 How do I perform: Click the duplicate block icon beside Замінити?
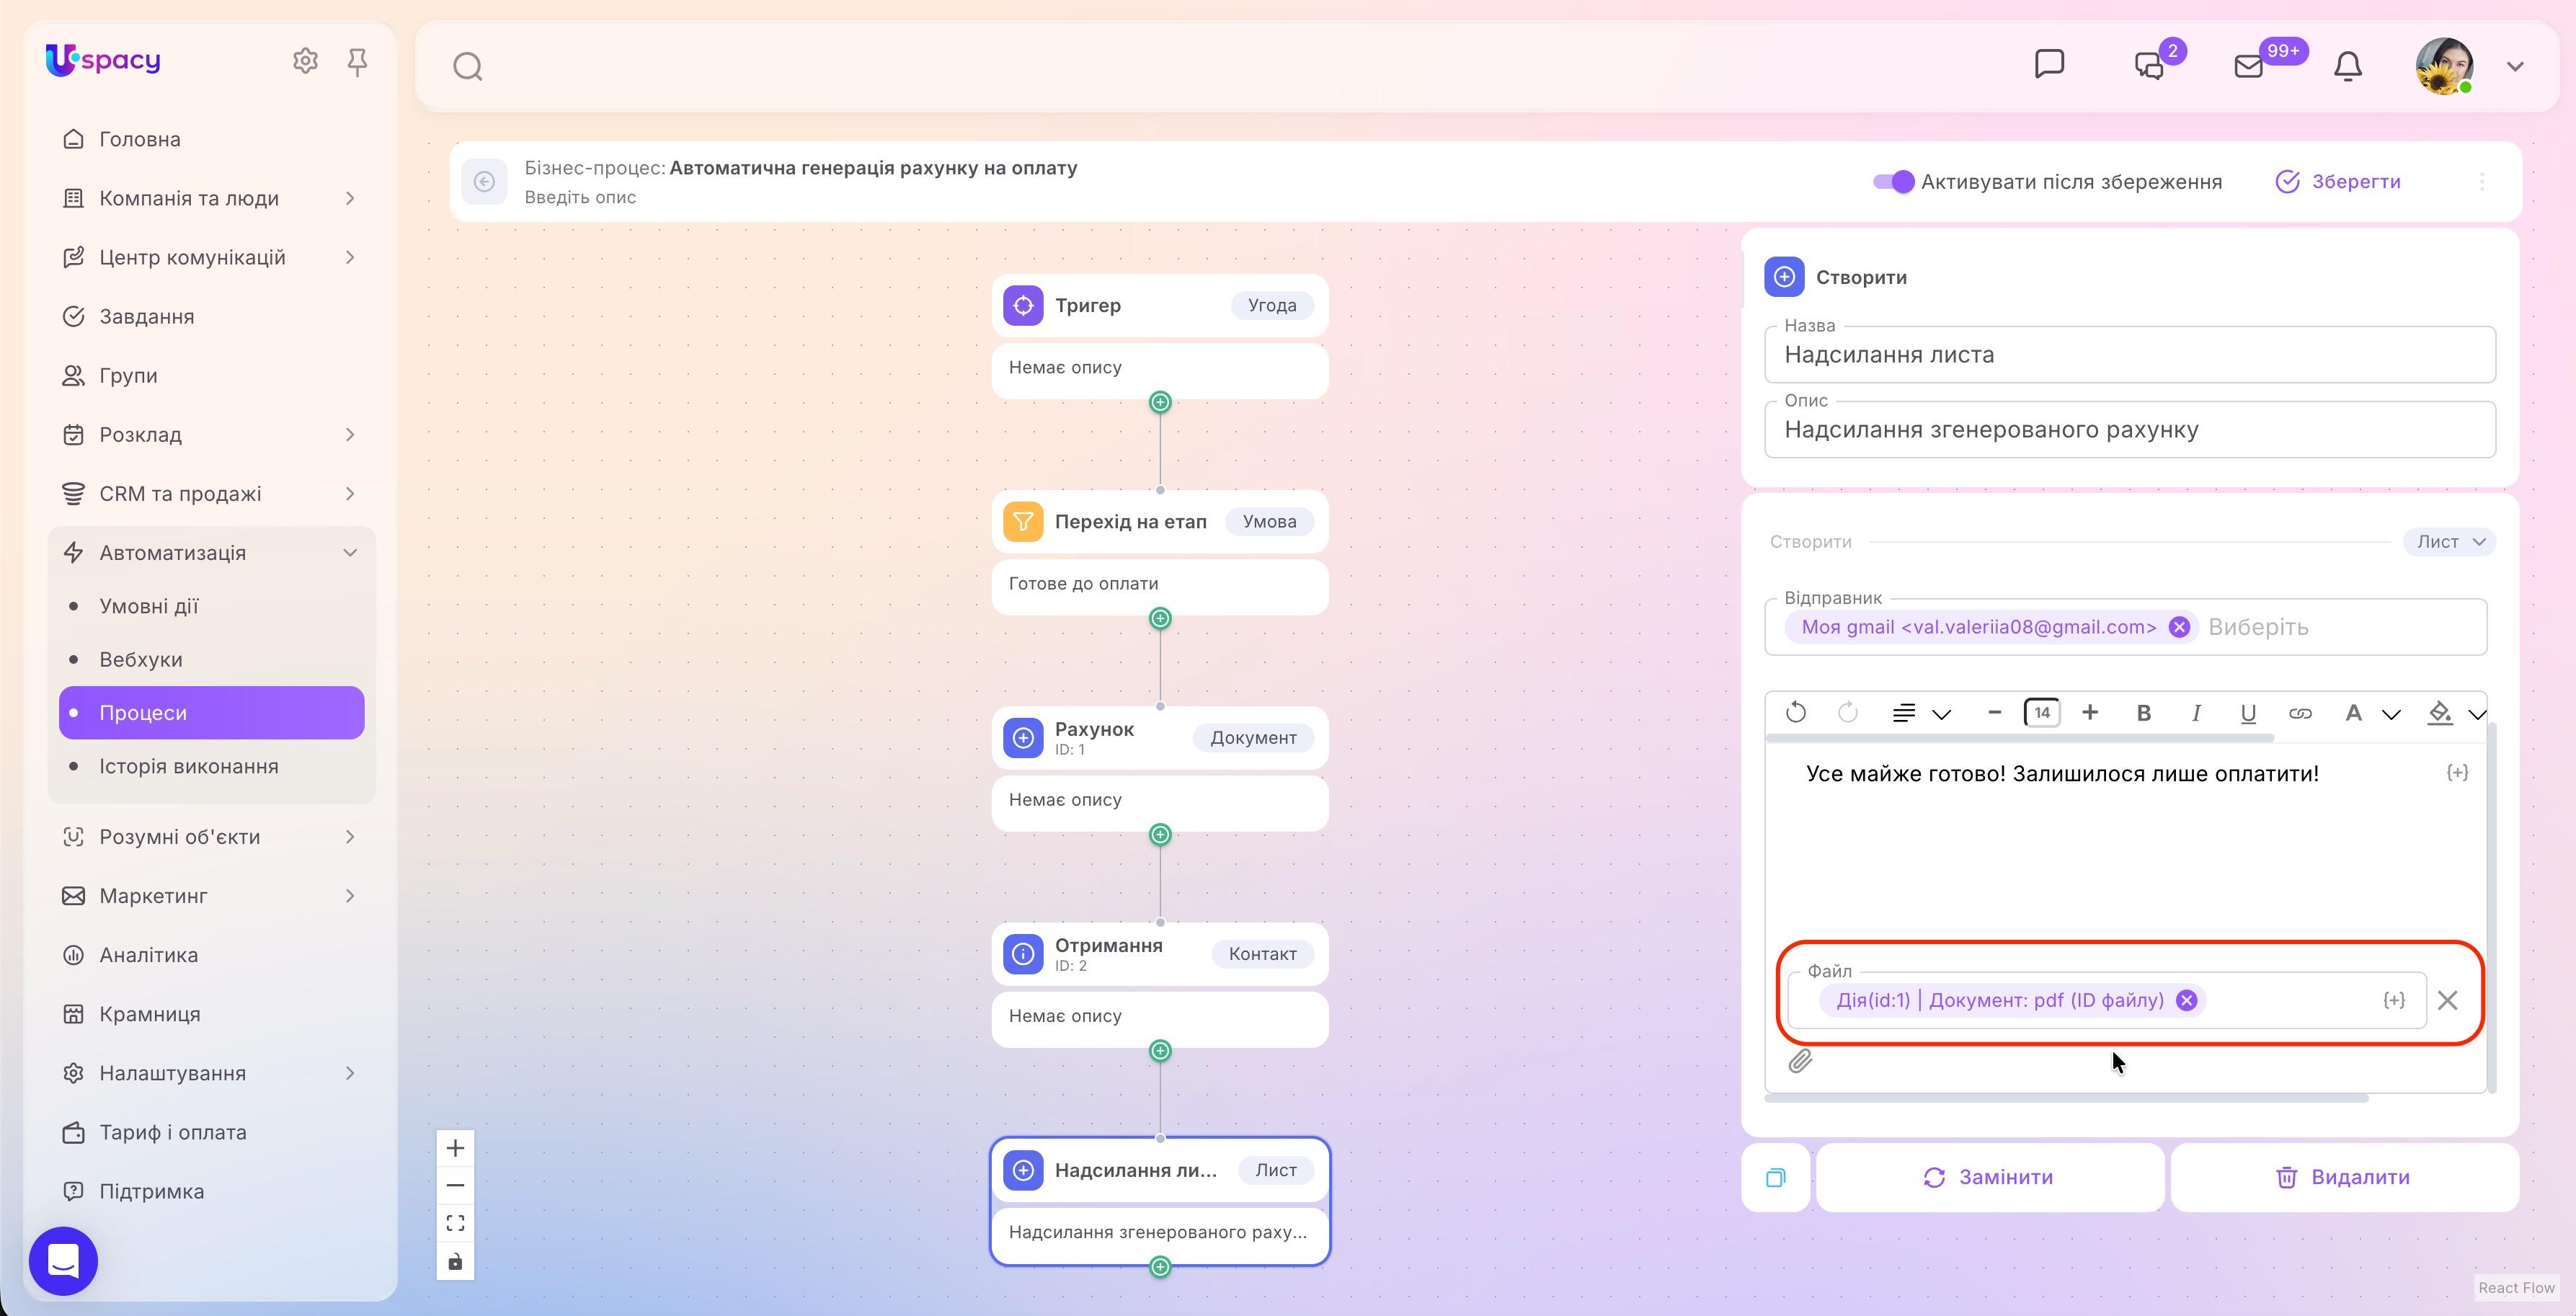pos(1775,1177)
